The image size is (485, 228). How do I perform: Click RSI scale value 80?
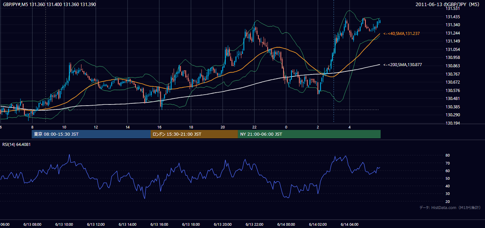coord(447,155)
